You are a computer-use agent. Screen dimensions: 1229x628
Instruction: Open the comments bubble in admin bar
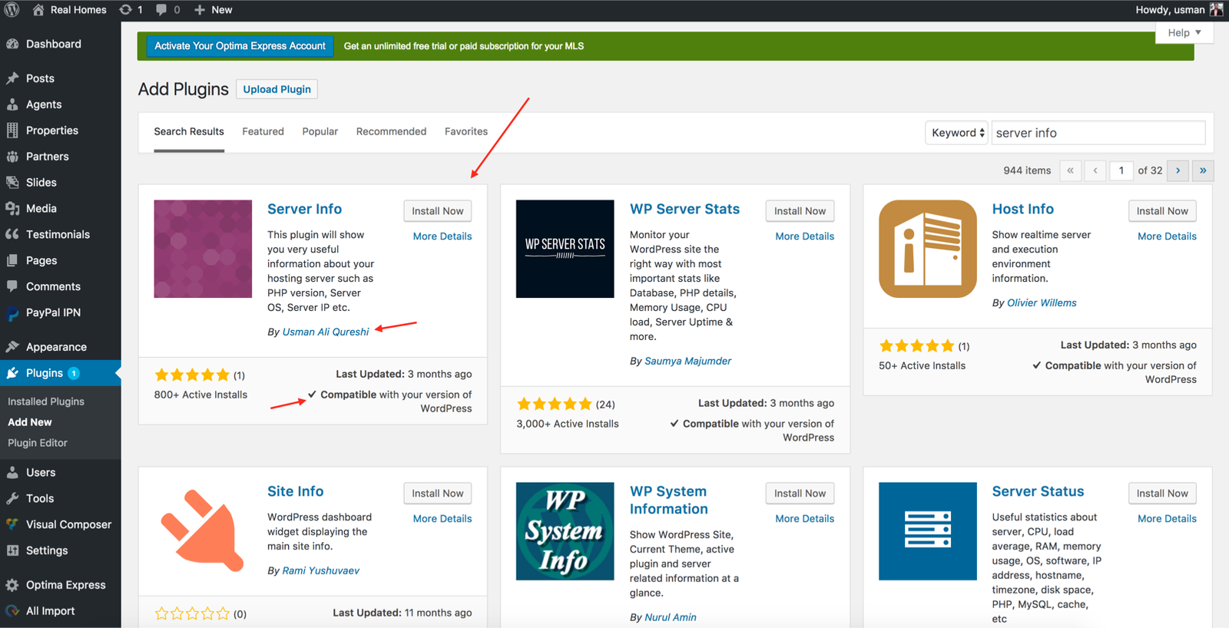point(161,10)
